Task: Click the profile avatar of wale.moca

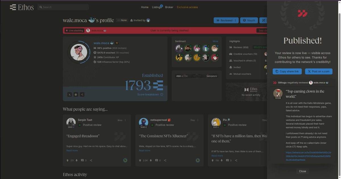Action: pyautogui.click(x=78, y=52)
